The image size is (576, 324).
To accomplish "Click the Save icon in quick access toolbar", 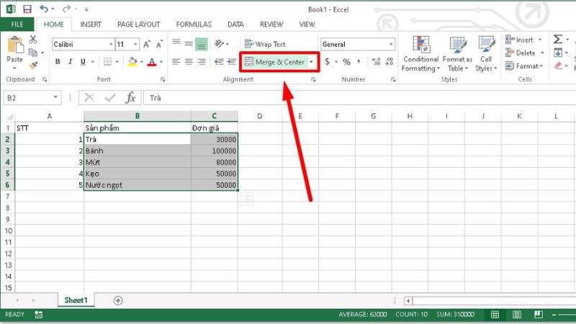I will click(x=27, y=9).
